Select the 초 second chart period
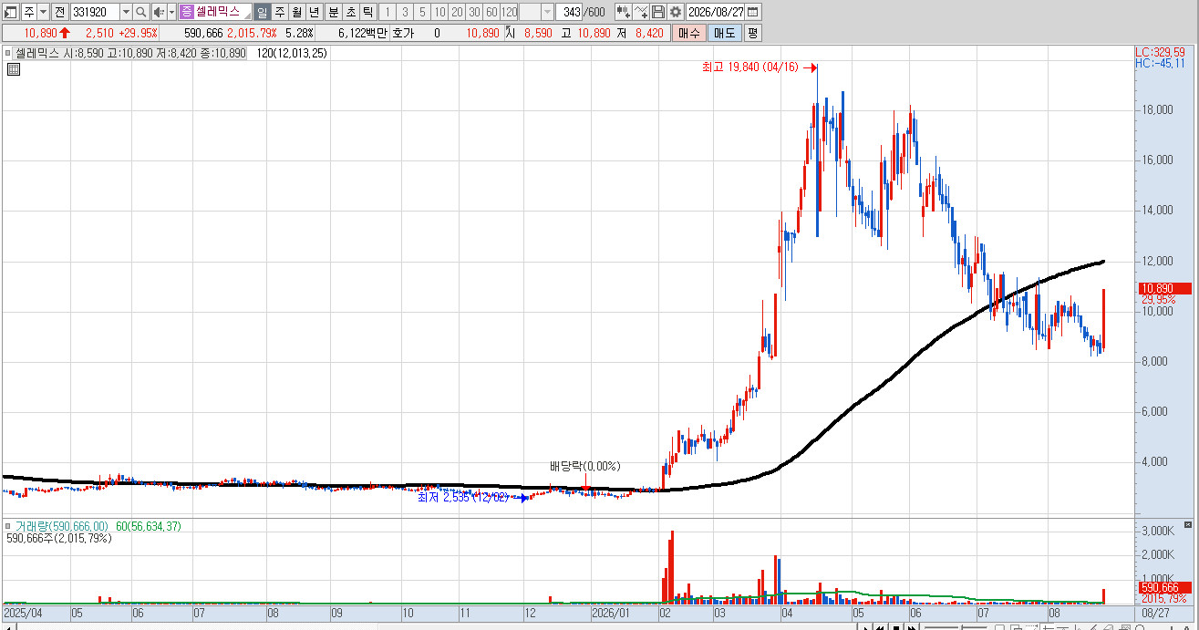Image resolution: width=1199 pixels, height=630 pixels. (351, 12)
